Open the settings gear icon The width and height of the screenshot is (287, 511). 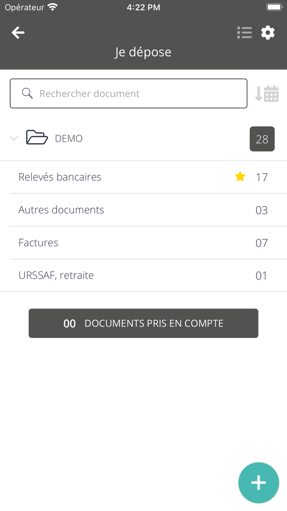click(x=268, y=32)
